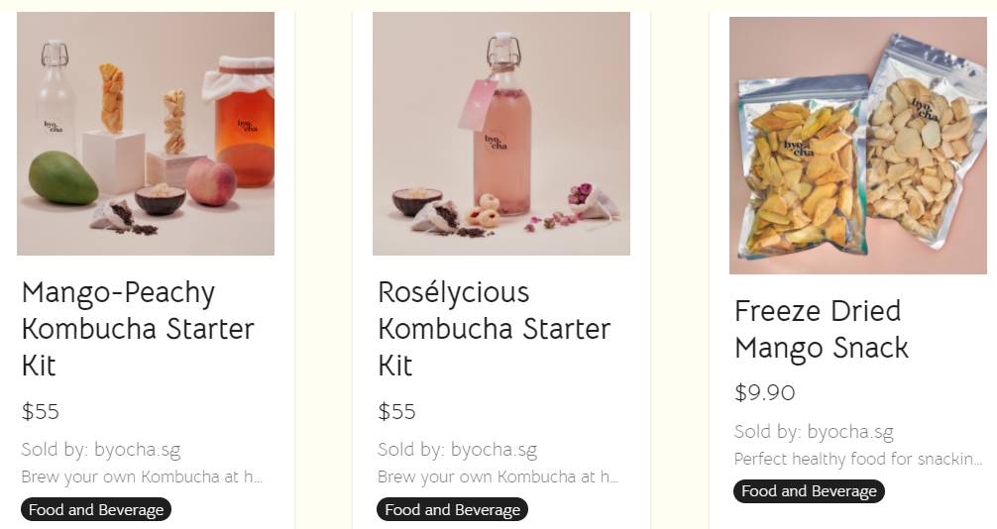Click the $55 price under Rosélycious kit

click(396, 411)
